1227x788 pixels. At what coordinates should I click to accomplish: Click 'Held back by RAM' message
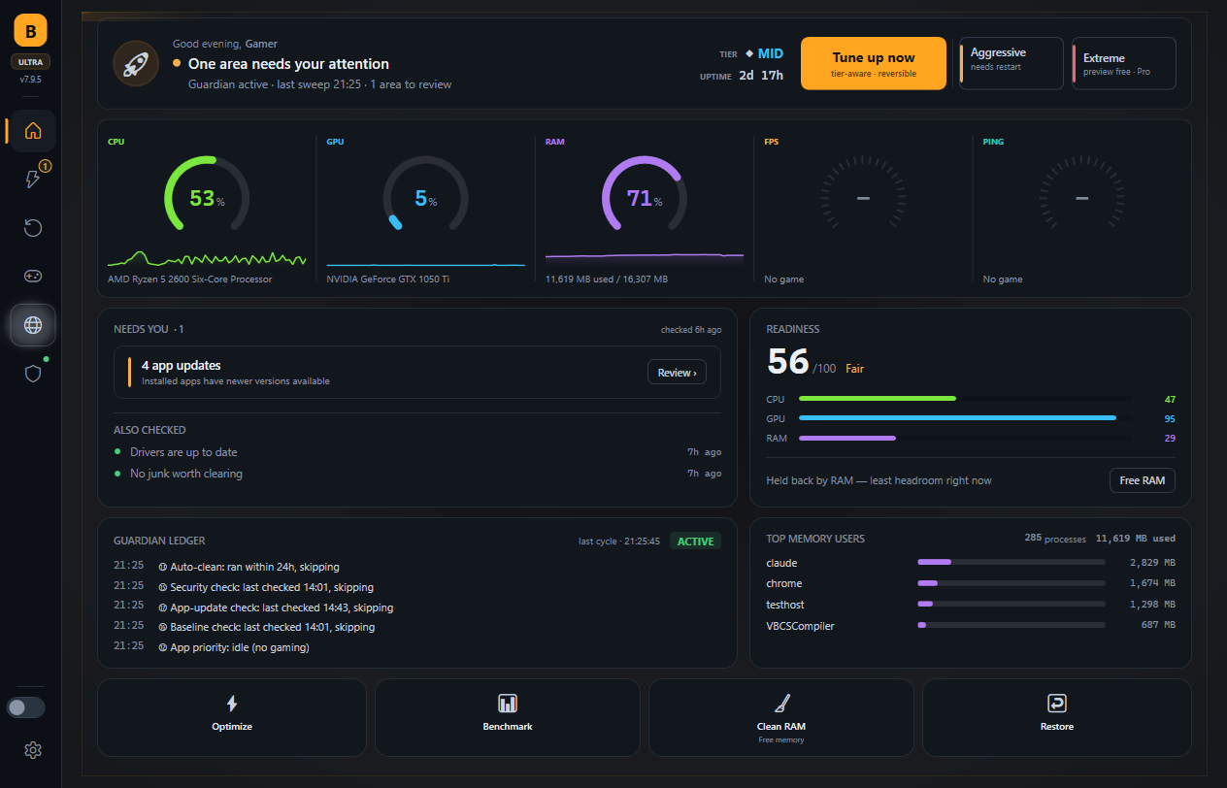pos(879,480)
